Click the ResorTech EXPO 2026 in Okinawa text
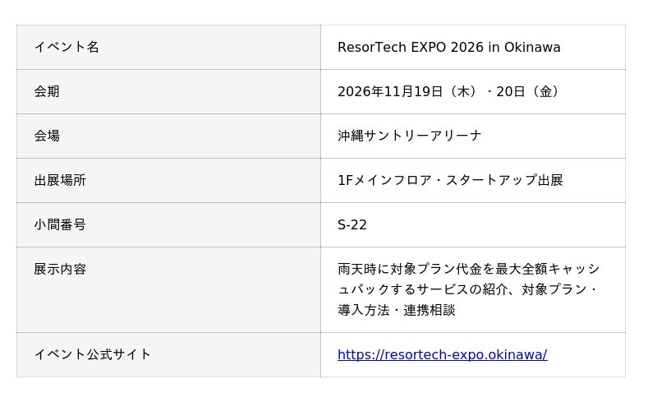This screenshot has width=657, height=402. pyautogui.click(x=448, y=47)
